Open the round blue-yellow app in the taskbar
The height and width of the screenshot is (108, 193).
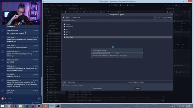[14, 106]
